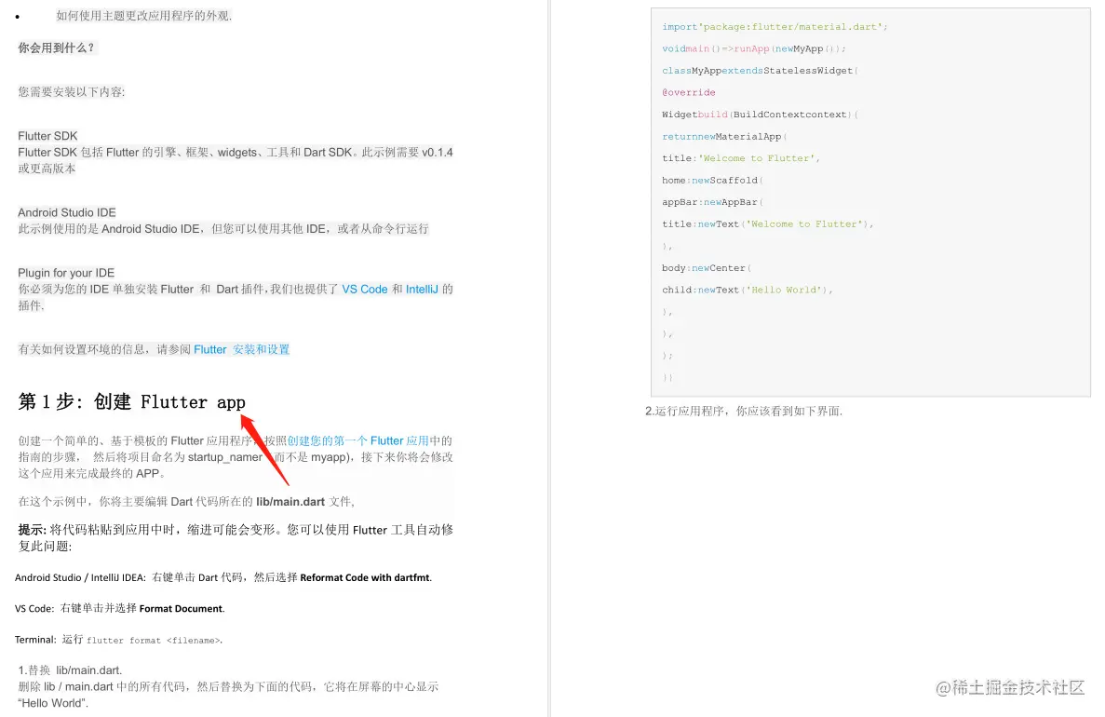This screenshot has width=1105, height=717.
Task: Click the bold lib/main.dart file name
Action: [x=290, y=502]
